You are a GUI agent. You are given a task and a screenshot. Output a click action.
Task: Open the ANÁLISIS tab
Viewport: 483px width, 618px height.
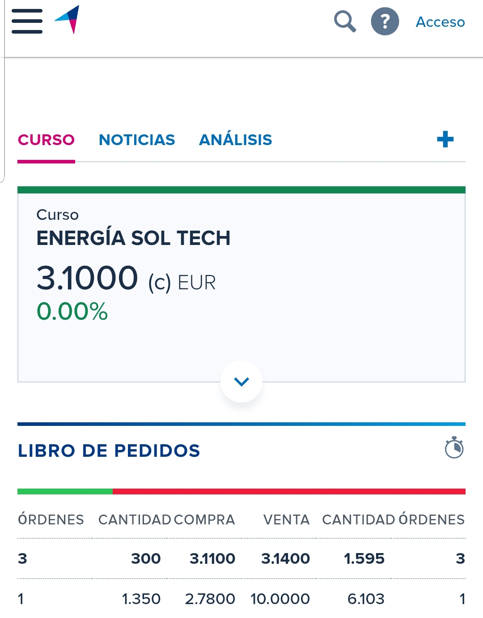pyautogui.click(x=235, y=140)
